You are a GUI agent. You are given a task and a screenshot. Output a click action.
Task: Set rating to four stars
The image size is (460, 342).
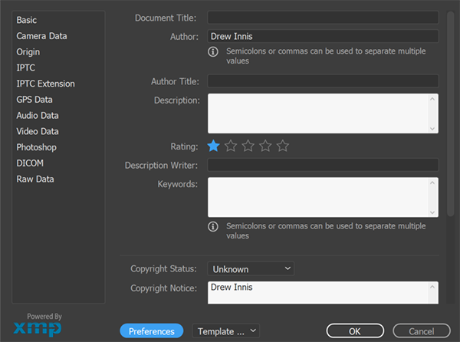(x=265, y=146)
